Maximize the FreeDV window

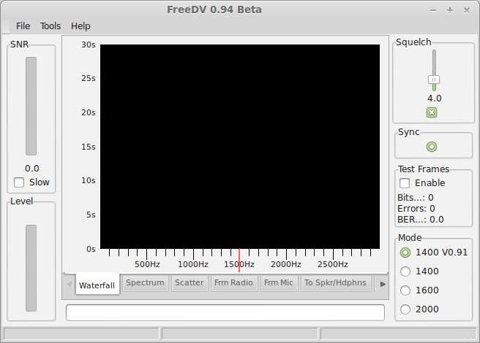tap(450, 10)
